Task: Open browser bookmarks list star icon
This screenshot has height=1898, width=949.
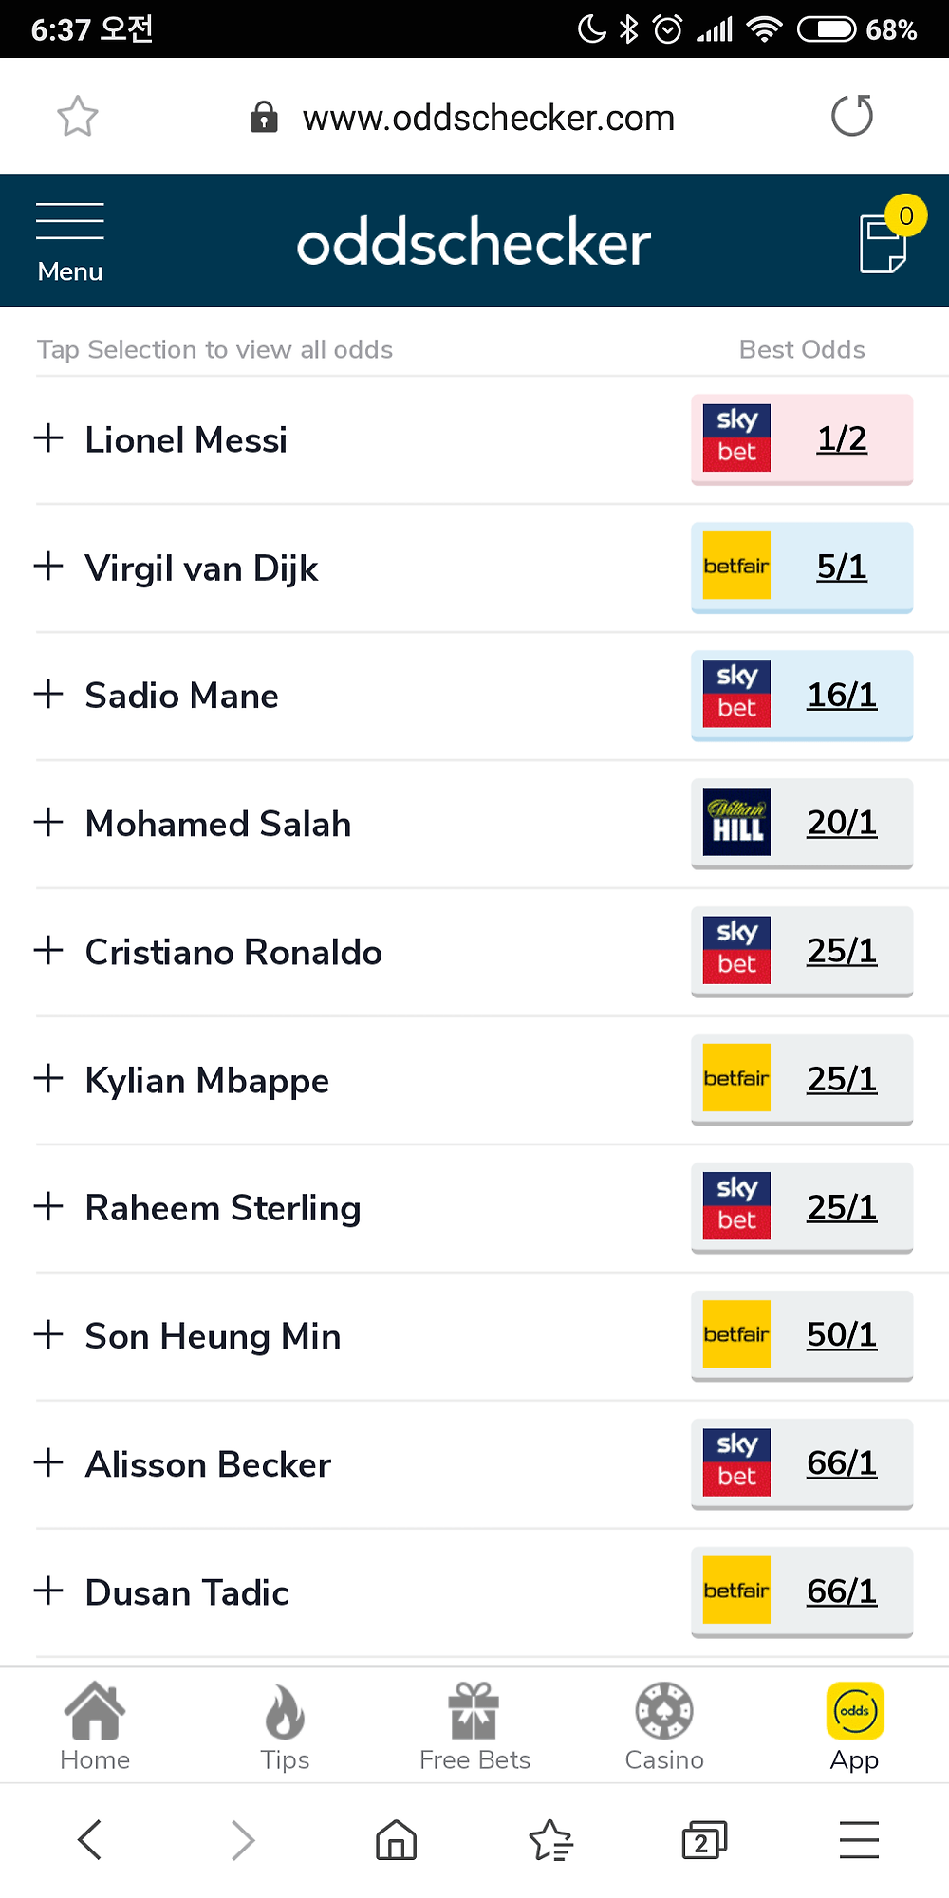Action: click(x=550, y=1840)
